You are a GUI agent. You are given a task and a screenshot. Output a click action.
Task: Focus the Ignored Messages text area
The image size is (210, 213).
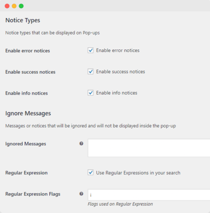149,148
